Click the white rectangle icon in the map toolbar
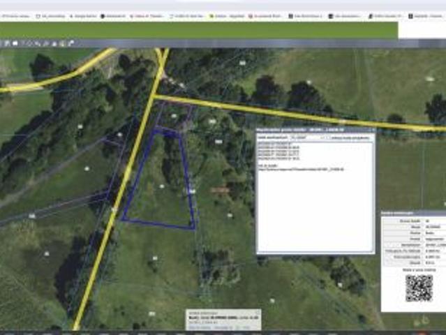This screenshot has width=446, height=335. click(x=15, y=43)
